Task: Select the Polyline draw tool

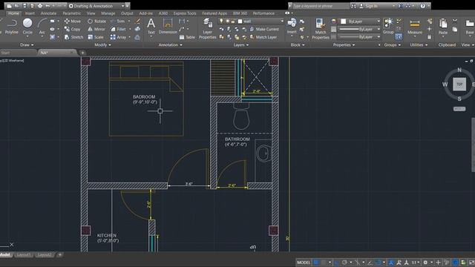Action: pos(12,26)
